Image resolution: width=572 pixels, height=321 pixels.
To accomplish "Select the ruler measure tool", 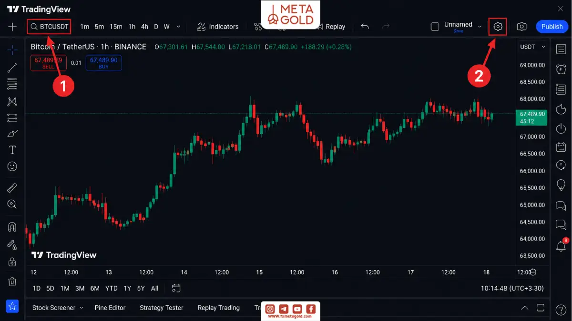I will [12, 188].
